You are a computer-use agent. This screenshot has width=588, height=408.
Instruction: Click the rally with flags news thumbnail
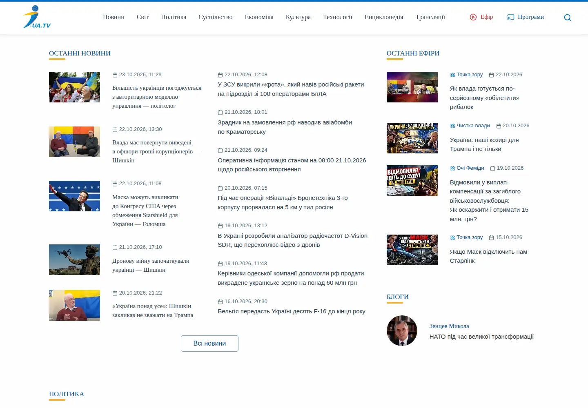click(x=74, y=87)
